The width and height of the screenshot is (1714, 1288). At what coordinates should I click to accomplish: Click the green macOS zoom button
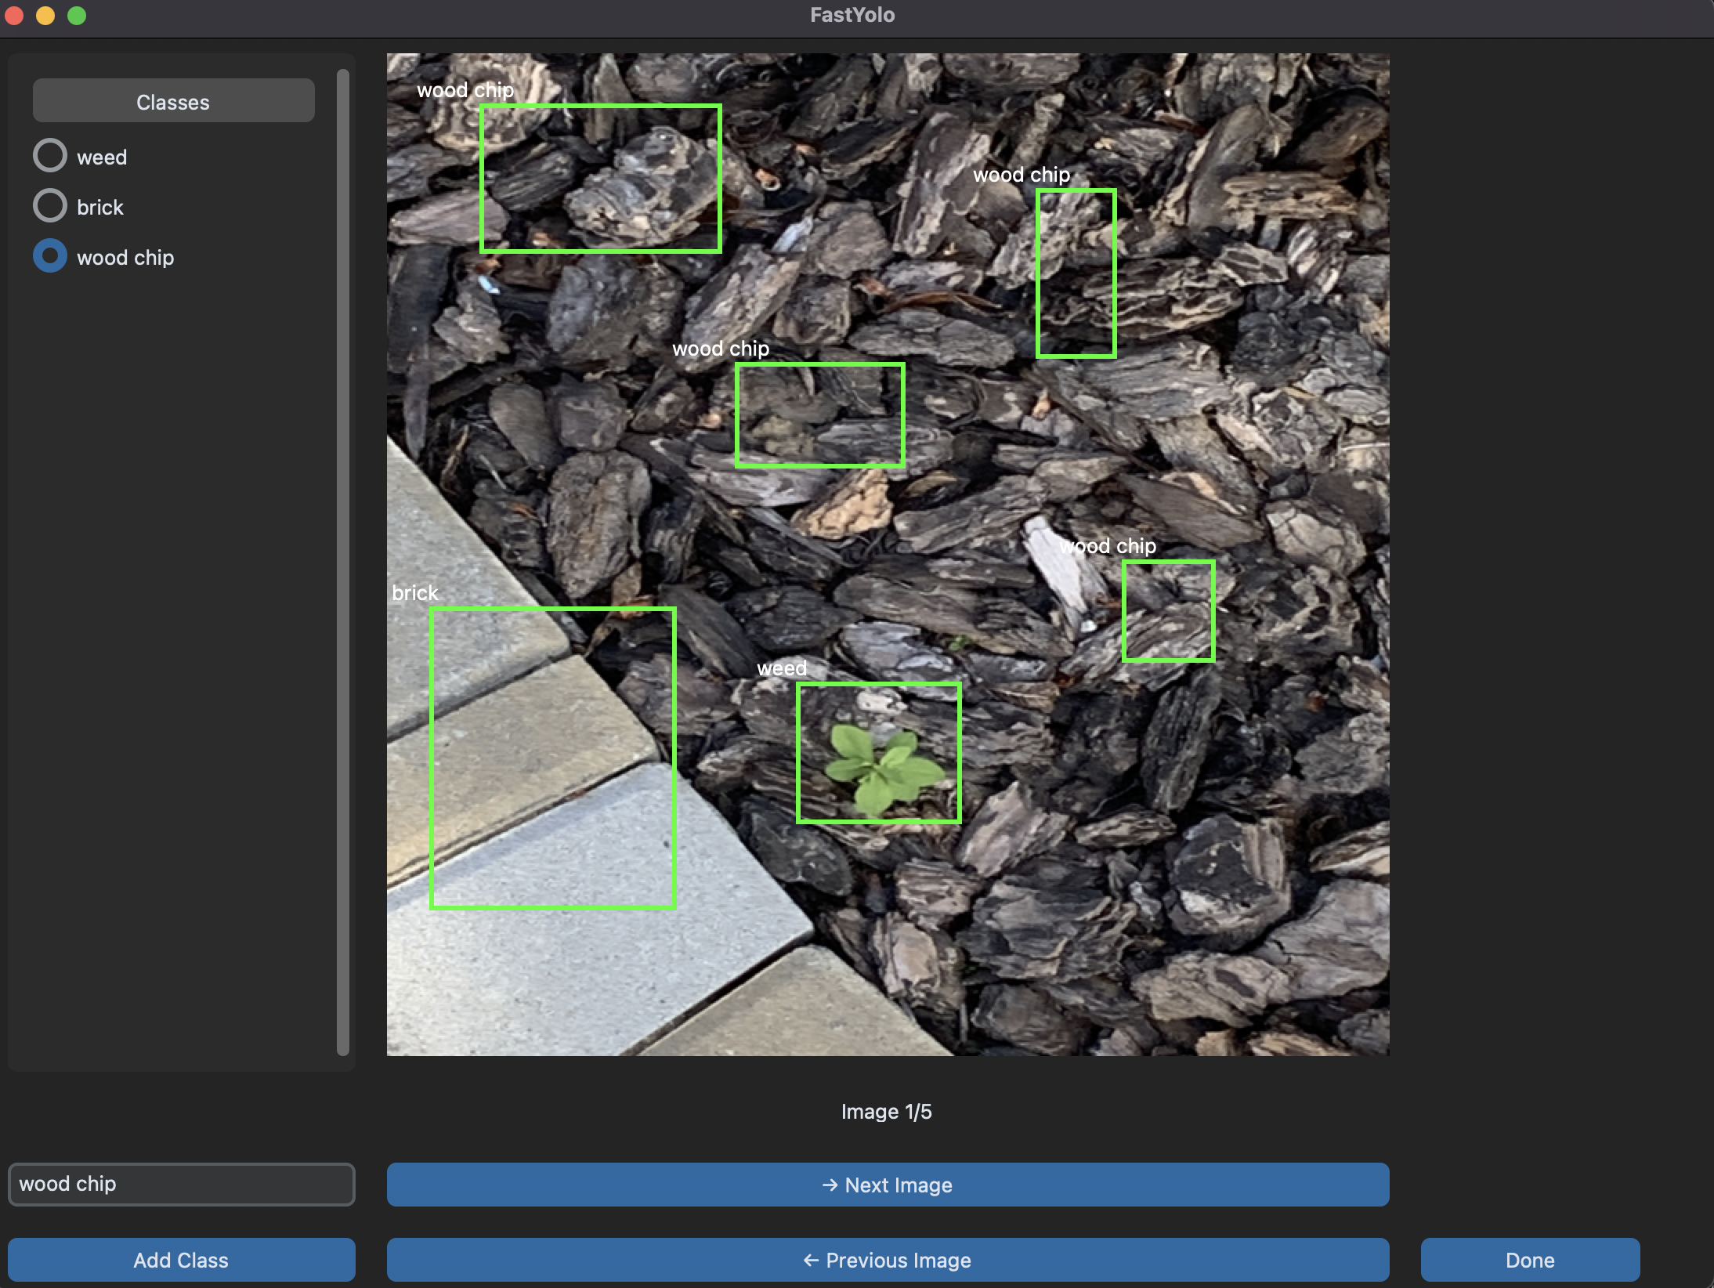pyautogui.click(x=77, y=16)
